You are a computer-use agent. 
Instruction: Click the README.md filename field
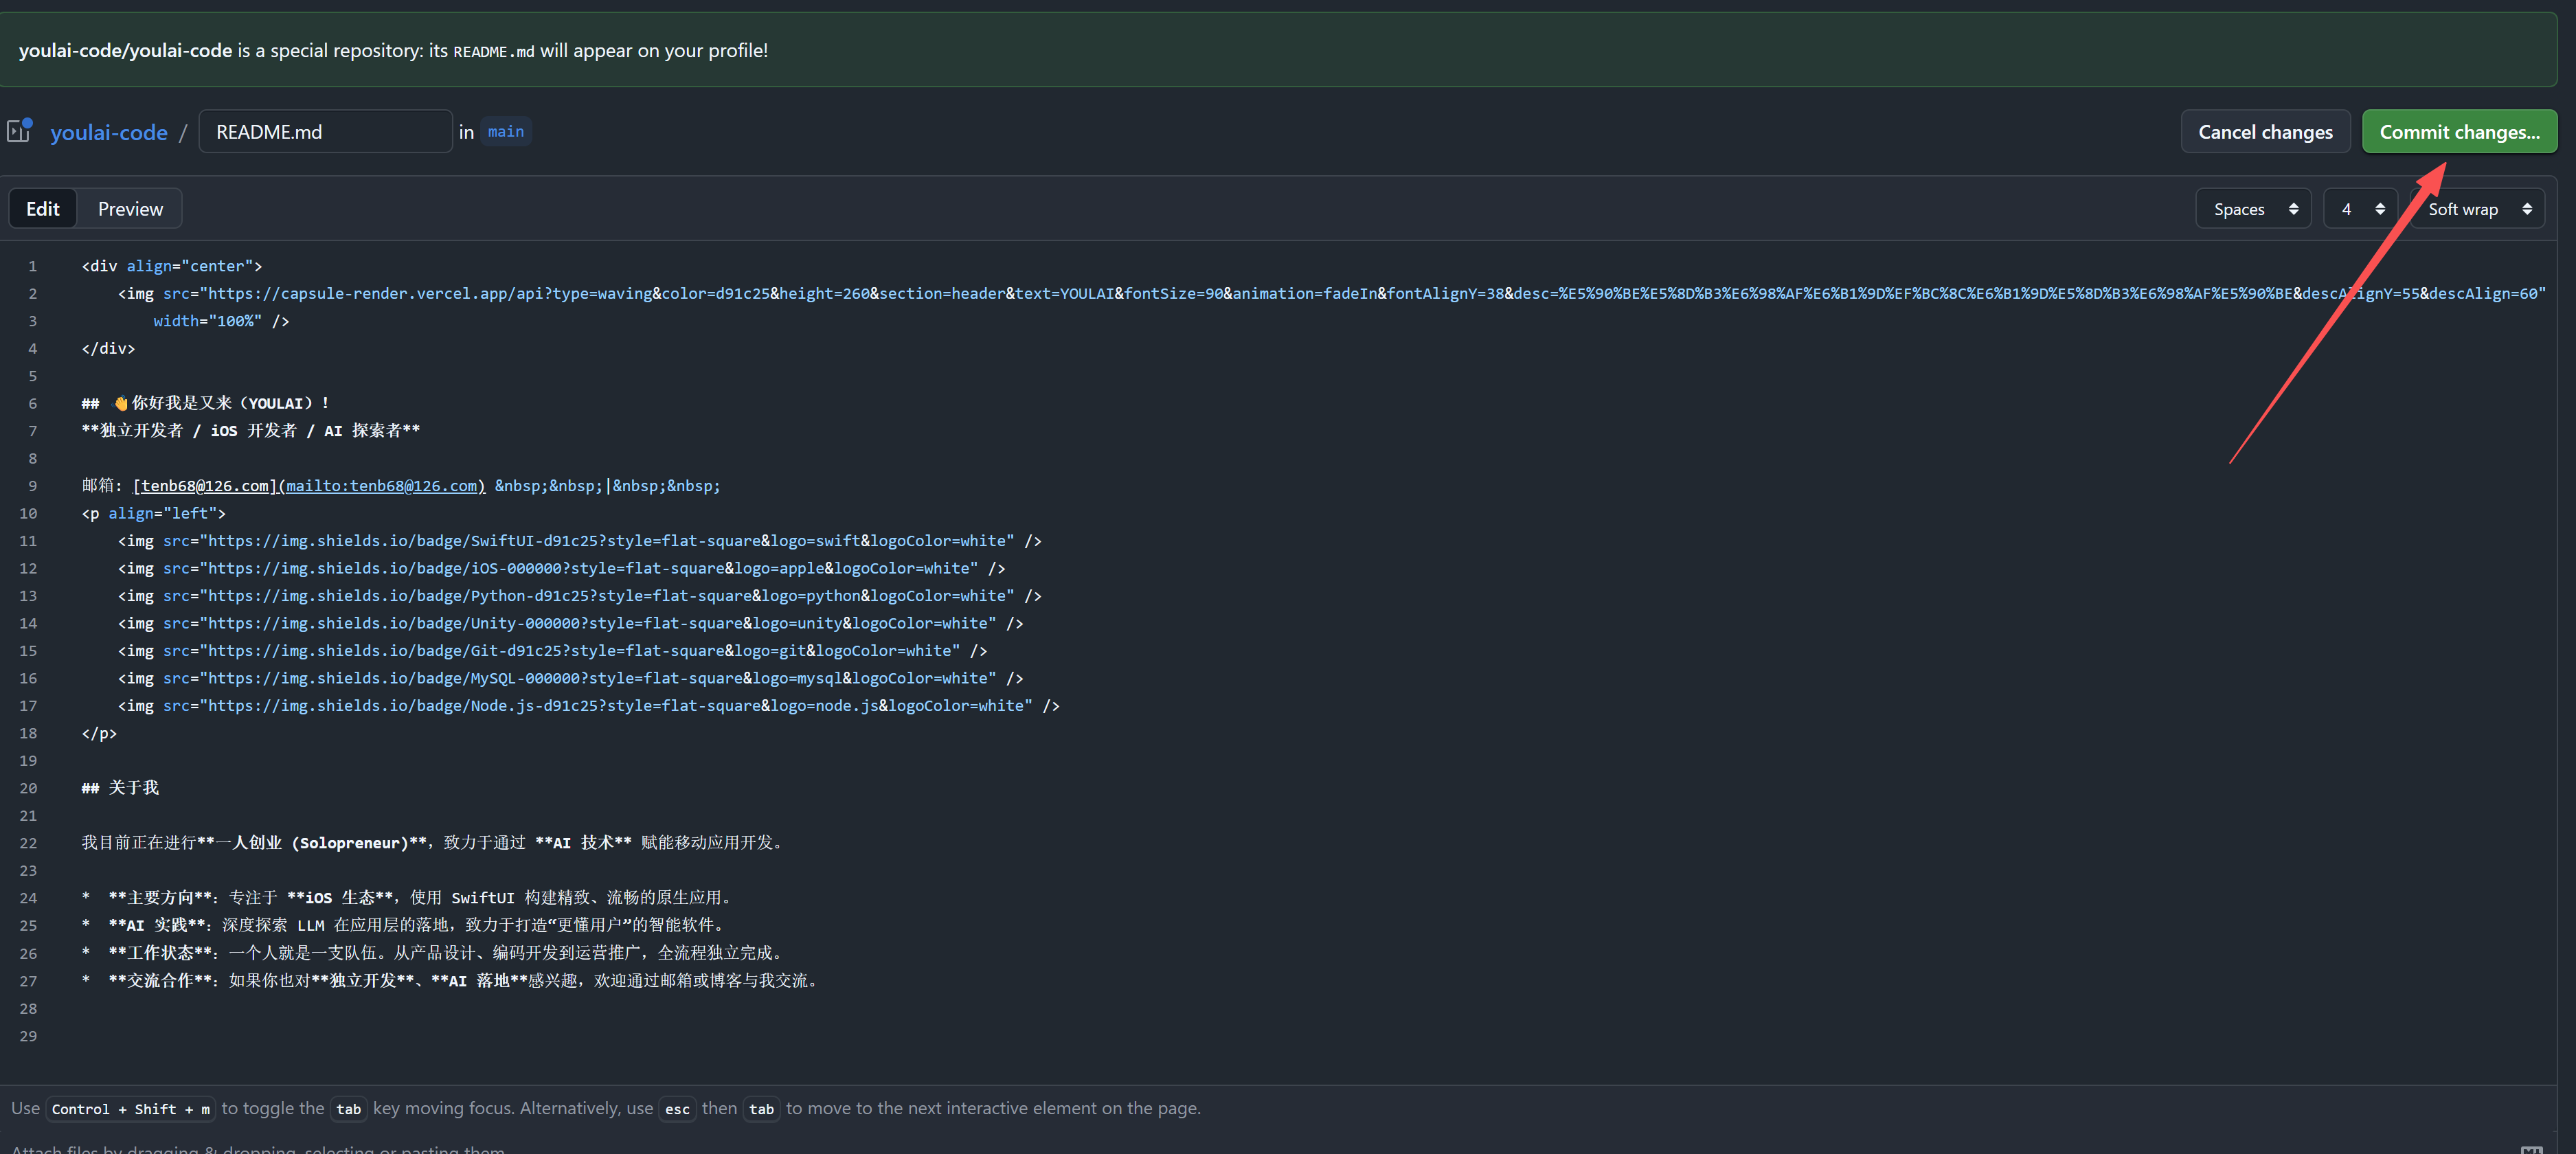pos(325,132)
